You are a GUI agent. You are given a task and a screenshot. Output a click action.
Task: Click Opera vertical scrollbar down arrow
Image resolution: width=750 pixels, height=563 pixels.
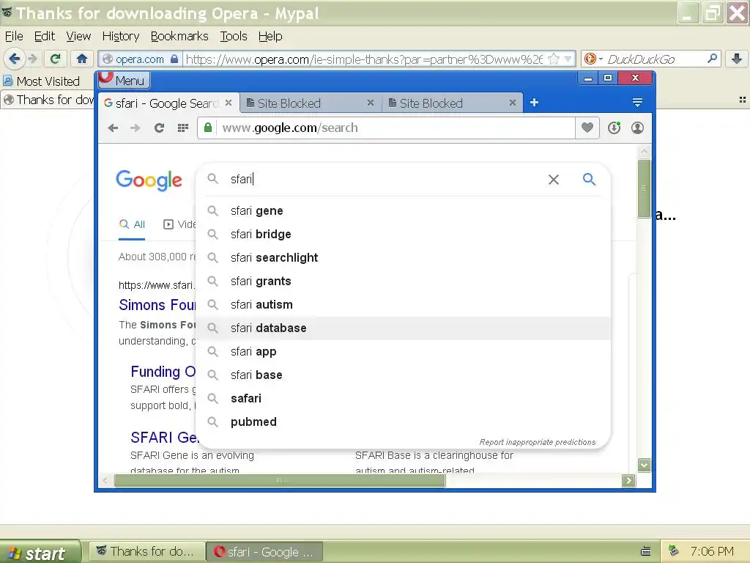coord(644,464)
